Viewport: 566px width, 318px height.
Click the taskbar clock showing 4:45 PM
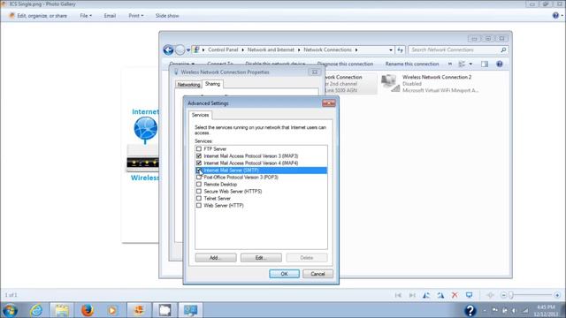pos(546,310)
